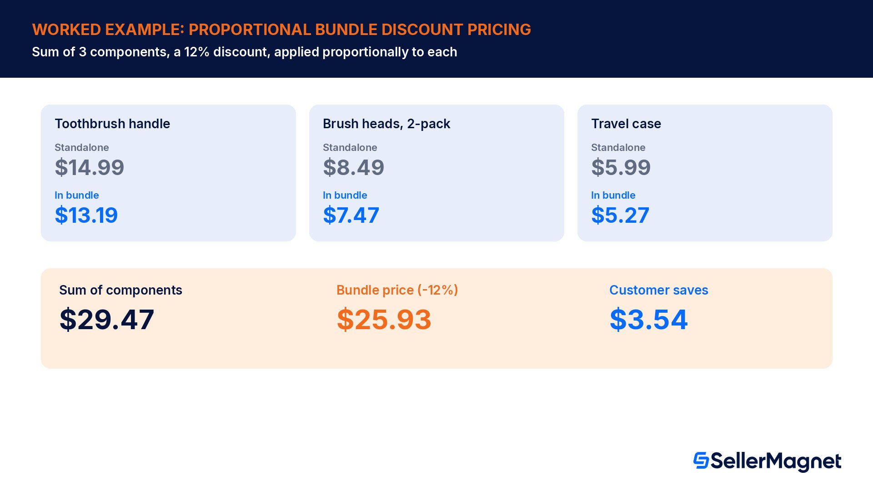Select the $5.99 standalone price

pyautogui.click(x=621, y=167)
